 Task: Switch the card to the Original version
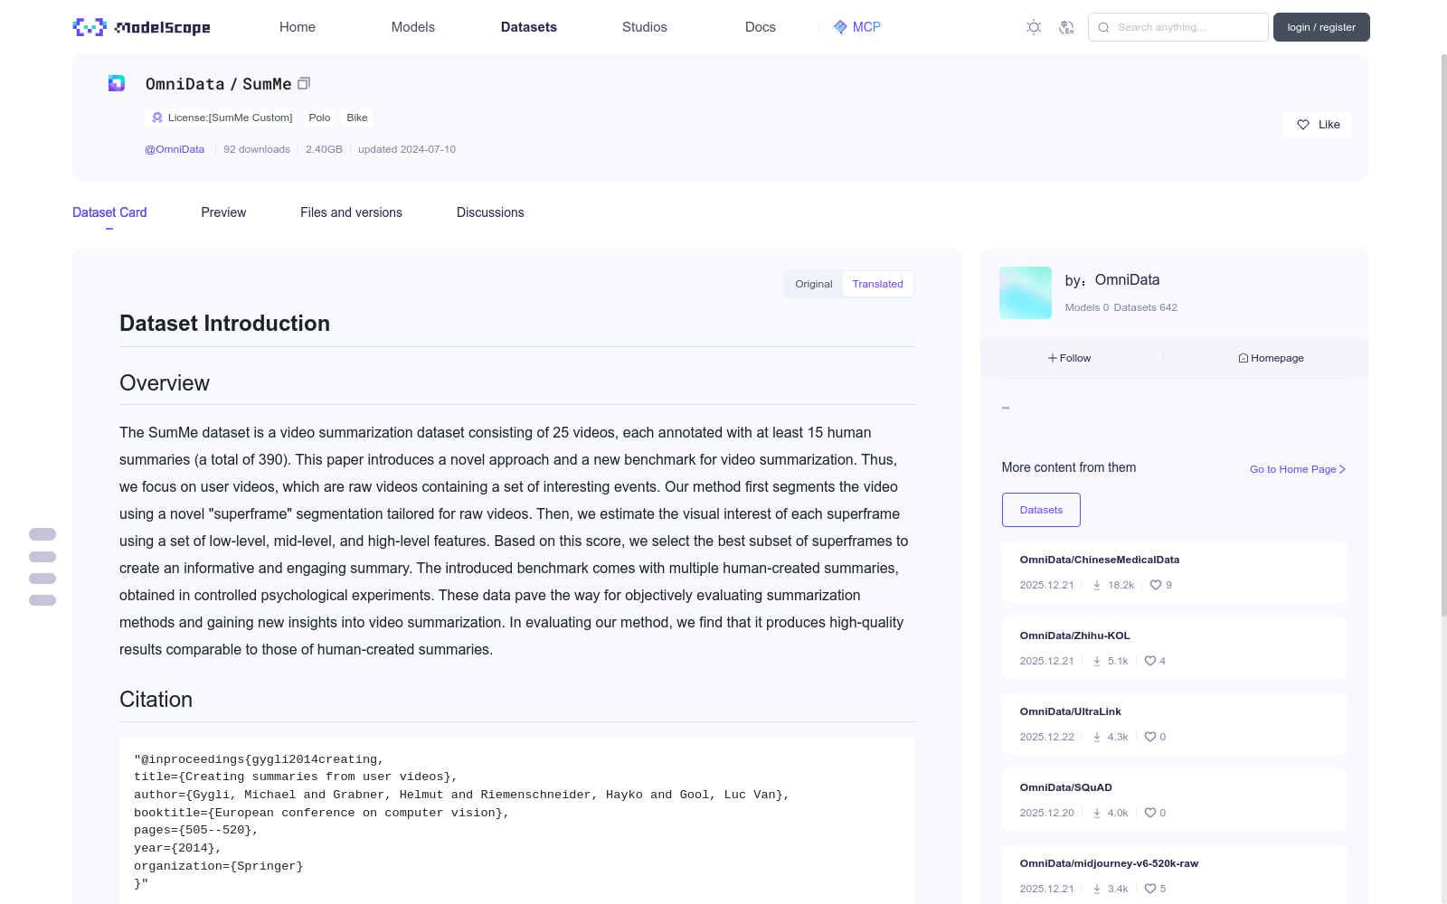point(814,284)
